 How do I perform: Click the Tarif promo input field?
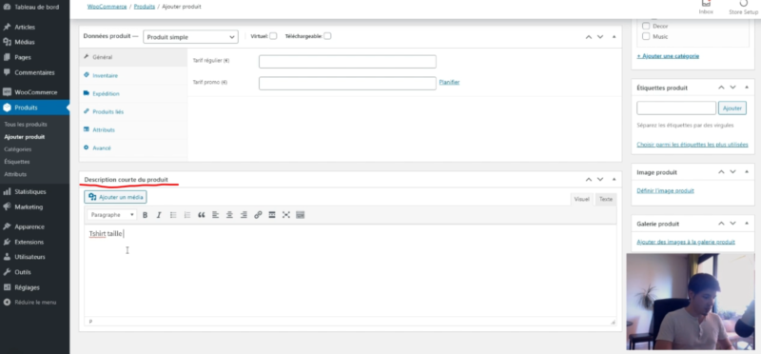pyautogui.click(x=347, y=83)
